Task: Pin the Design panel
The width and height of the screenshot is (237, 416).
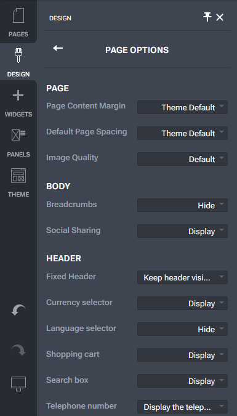Action: tap(207, 17)
